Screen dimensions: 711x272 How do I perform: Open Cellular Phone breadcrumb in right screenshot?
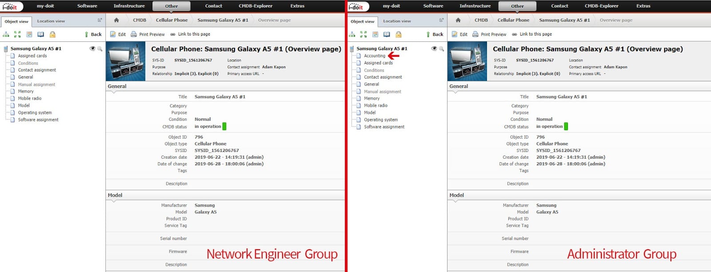coord(513,20)
